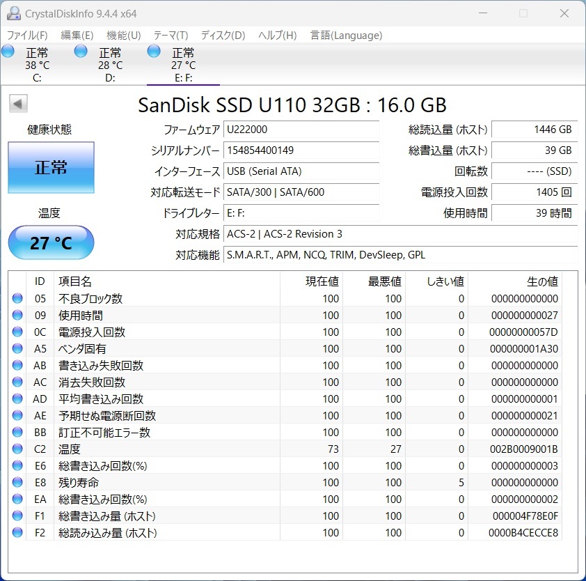
Task: Click status dot for 書き込み失敗回数 row
Action: point(17,365)
